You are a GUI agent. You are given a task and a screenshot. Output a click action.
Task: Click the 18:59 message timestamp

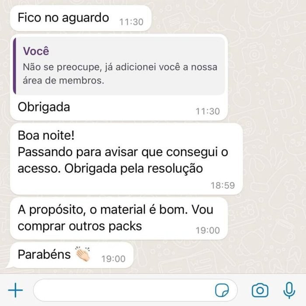tap(223, 185)
